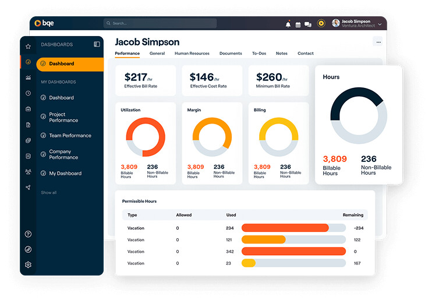Open the people group icon in sidebar

[28, 172]
